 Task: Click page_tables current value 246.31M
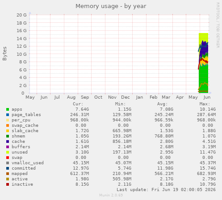pos(80,115)
